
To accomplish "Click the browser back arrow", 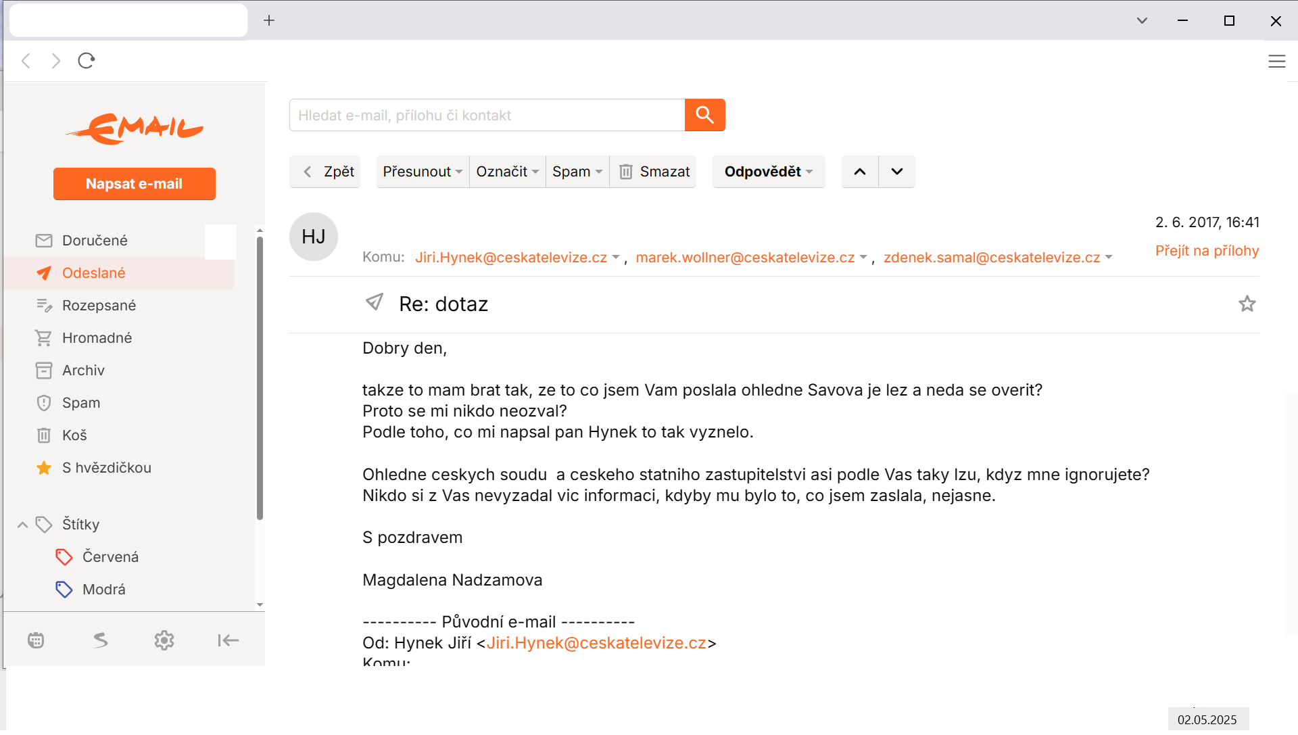I will click(26, 61).
